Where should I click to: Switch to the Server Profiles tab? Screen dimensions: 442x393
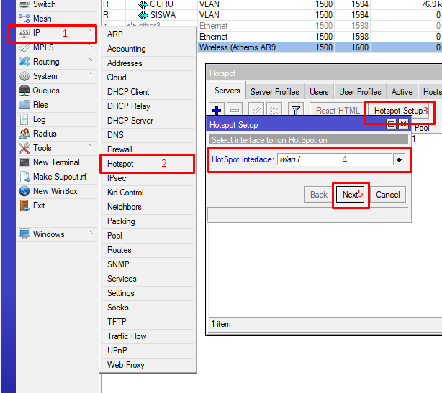(274, 92)
